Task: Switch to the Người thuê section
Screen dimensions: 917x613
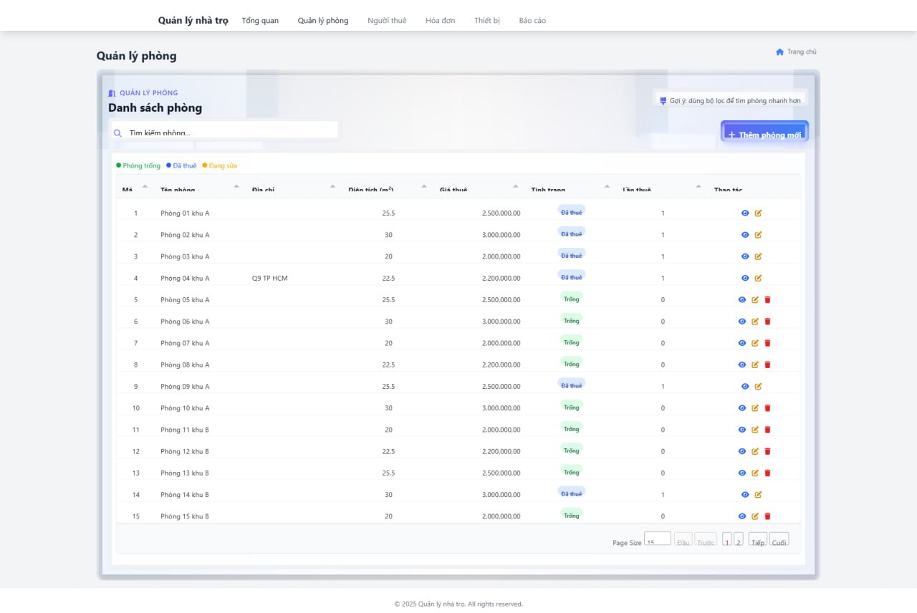Action: point(387,21)
